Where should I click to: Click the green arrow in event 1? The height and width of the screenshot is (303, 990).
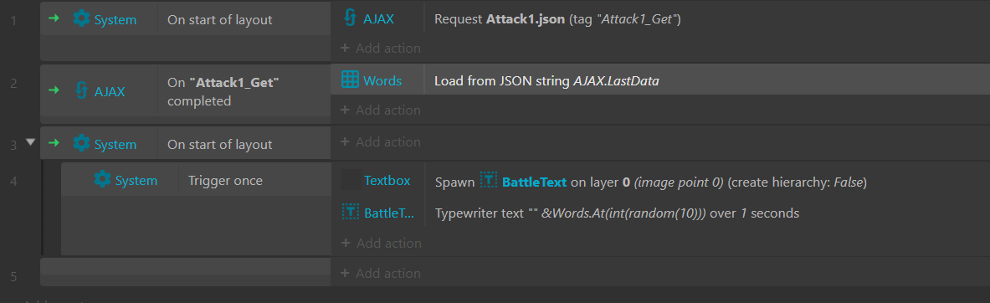pyautogui.click(x=54, y=19)
